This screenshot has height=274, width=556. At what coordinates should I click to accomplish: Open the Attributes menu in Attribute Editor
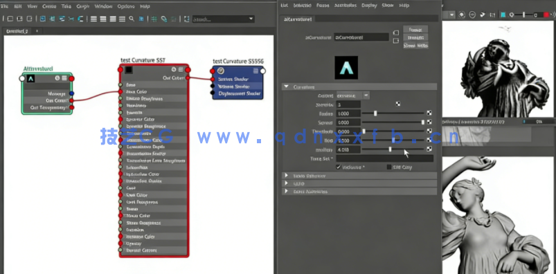point(346,6)
